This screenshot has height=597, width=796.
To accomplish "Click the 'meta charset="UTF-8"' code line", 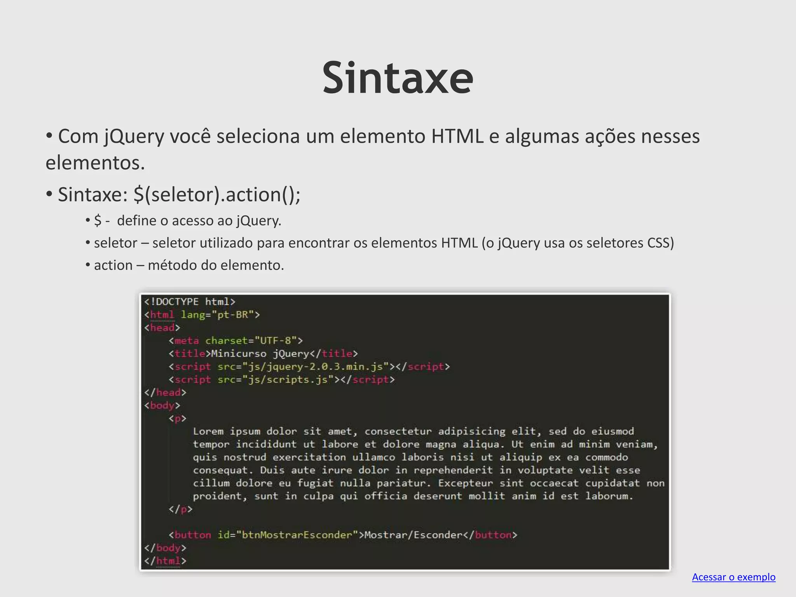I will (236, 341).
